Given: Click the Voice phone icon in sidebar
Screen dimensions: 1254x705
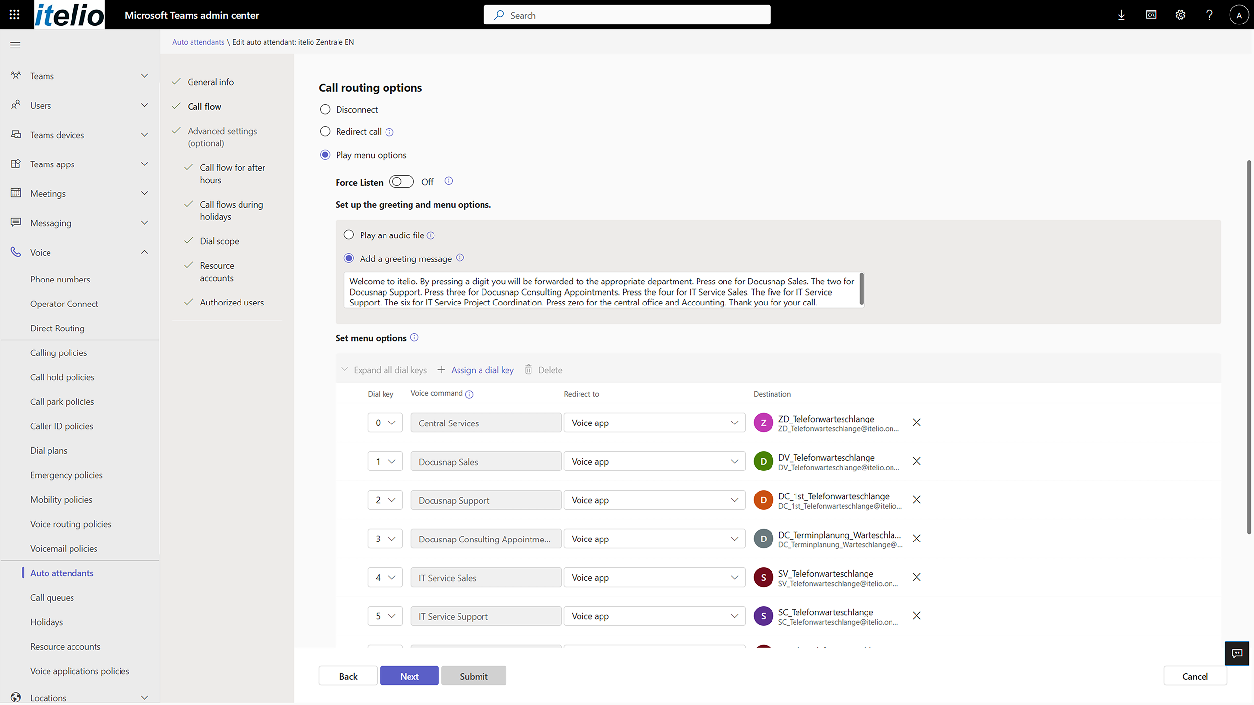Looking at the screenshot, I should [x=16, y=252].
